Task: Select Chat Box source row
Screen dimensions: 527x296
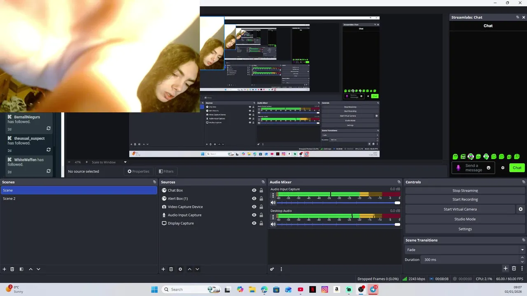Action: [213, 190]
